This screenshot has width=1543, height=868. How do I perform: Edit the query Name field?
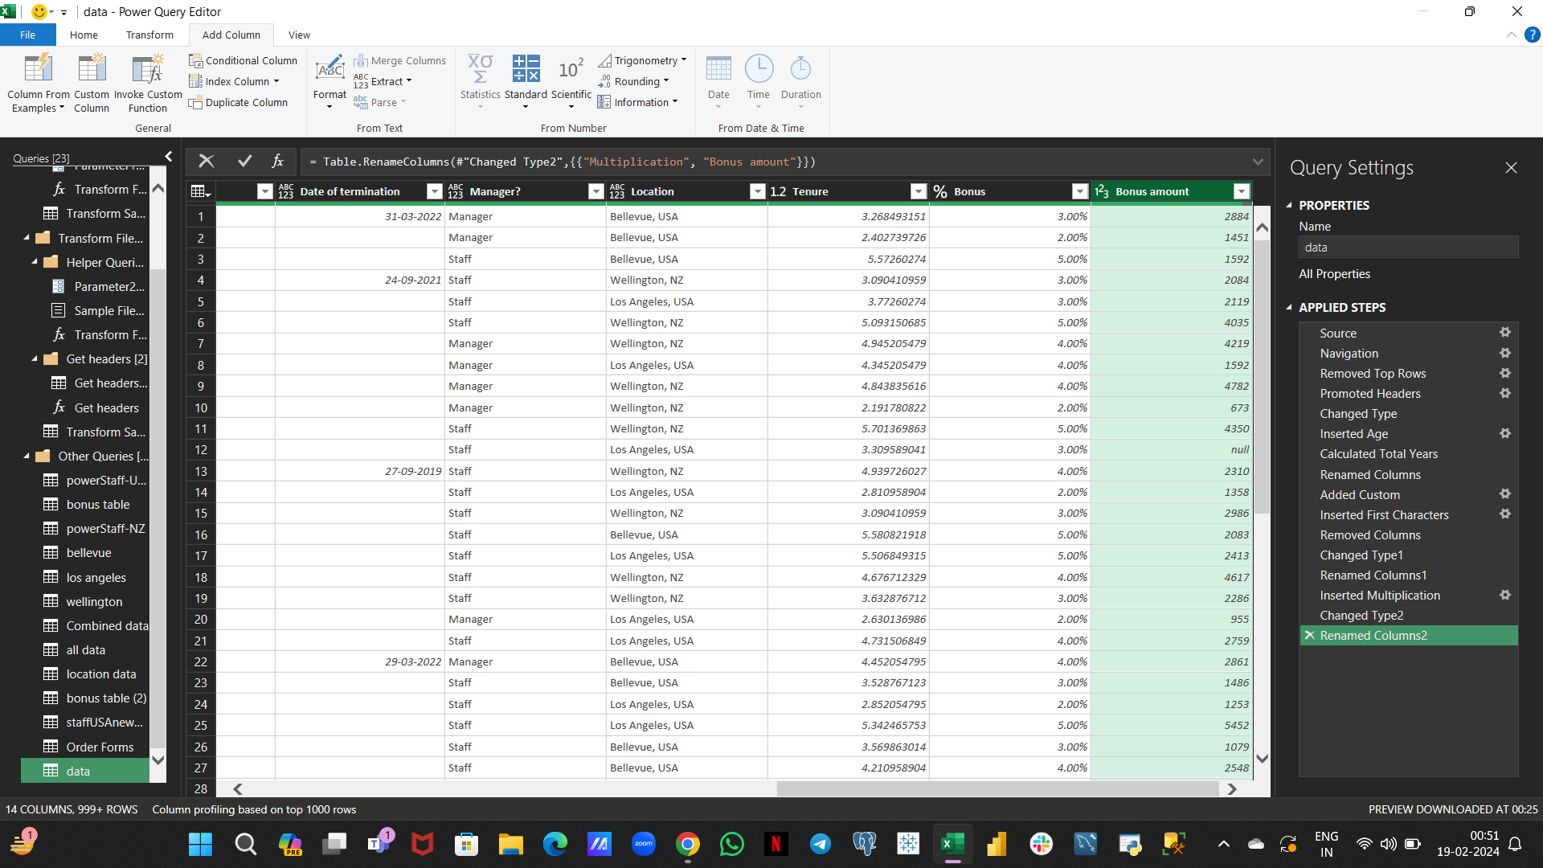tap(1409, 247)
